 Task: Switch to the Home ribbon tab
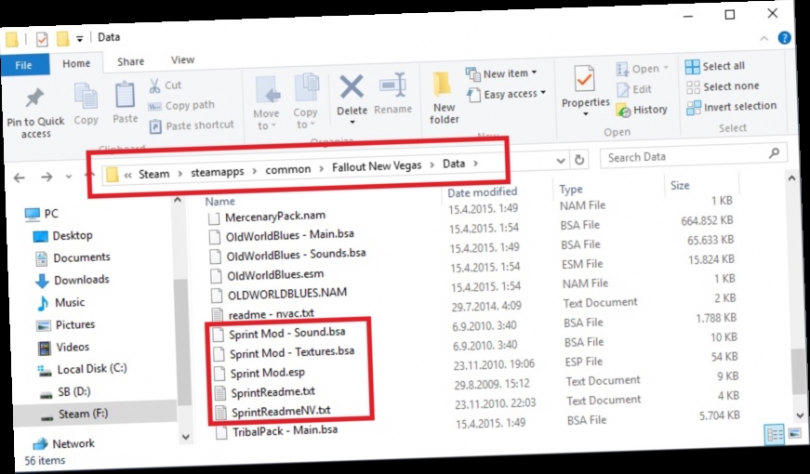(x=76, y=63)
